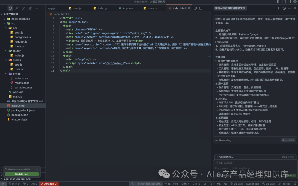Image resolution: width=298 pixels, height=186 pixels.
Task: Open the Explorer view in activity bar
Action: pyautogui.click(x=10, y=8)
